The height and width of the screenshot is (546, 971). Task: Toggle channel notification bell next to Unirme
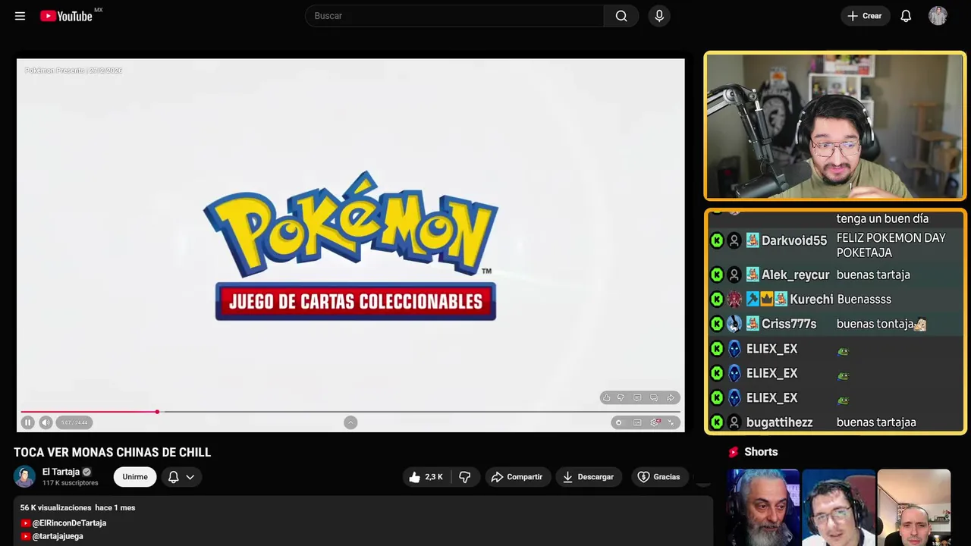point(173,477)
